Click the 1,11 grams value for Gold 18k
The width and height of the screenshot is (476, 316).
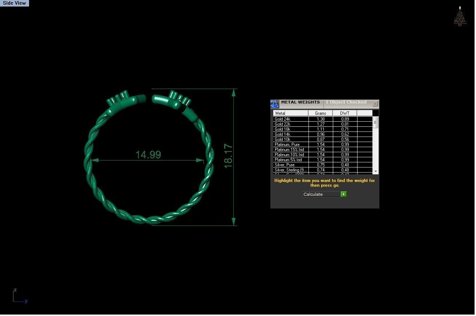(320, 129)
